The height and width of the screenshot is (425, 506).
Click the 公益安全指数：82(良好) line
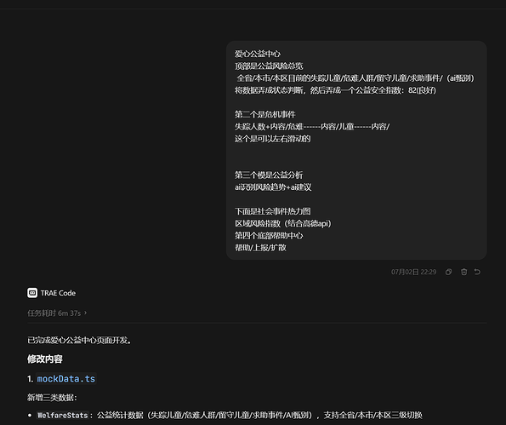[x=335, y=90]
